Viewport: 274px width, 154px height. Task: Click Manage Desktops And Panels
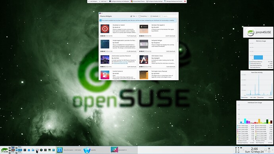[x=173, y=1]
